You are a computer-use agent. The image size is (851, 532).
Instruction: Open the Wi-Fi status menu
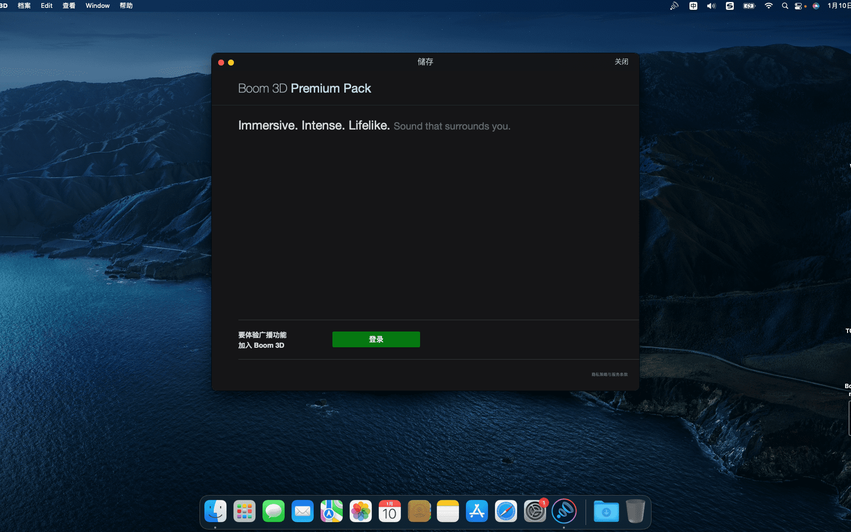[768, 6]
